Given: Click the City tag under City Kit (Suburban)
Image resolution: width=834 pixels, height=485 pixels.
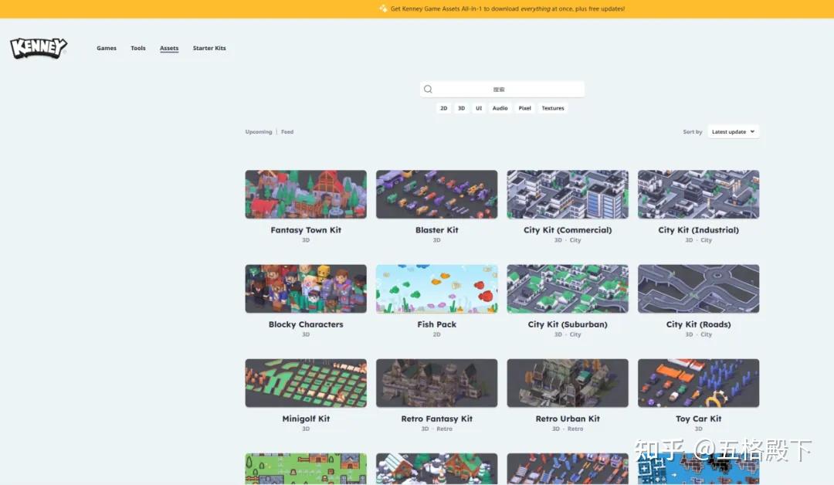Looking at the screenshot, I should point(575,334).
